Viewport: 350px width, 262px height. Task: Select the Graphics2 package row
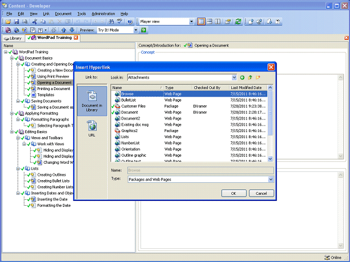[x=189, y=131]
